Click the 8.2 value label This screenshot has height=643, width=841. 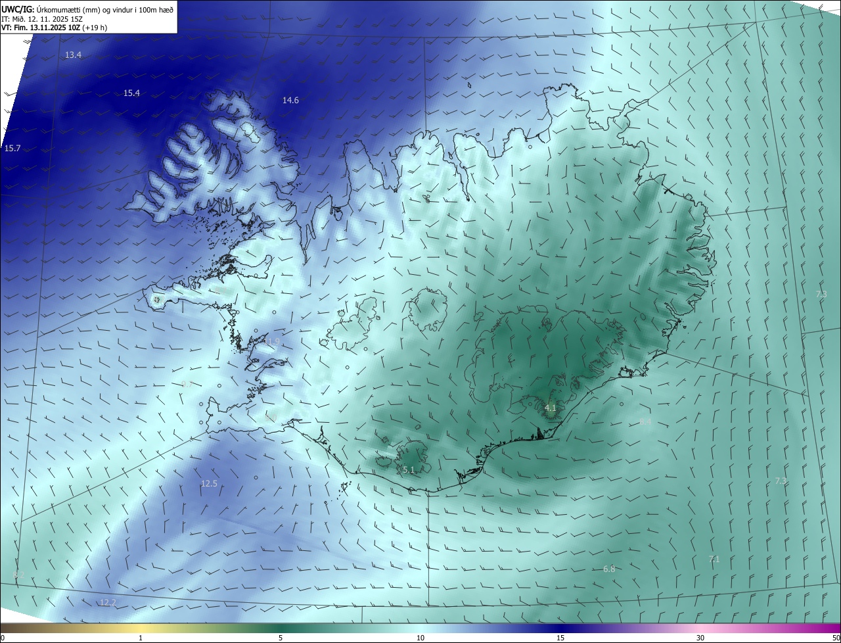(18, 575)
